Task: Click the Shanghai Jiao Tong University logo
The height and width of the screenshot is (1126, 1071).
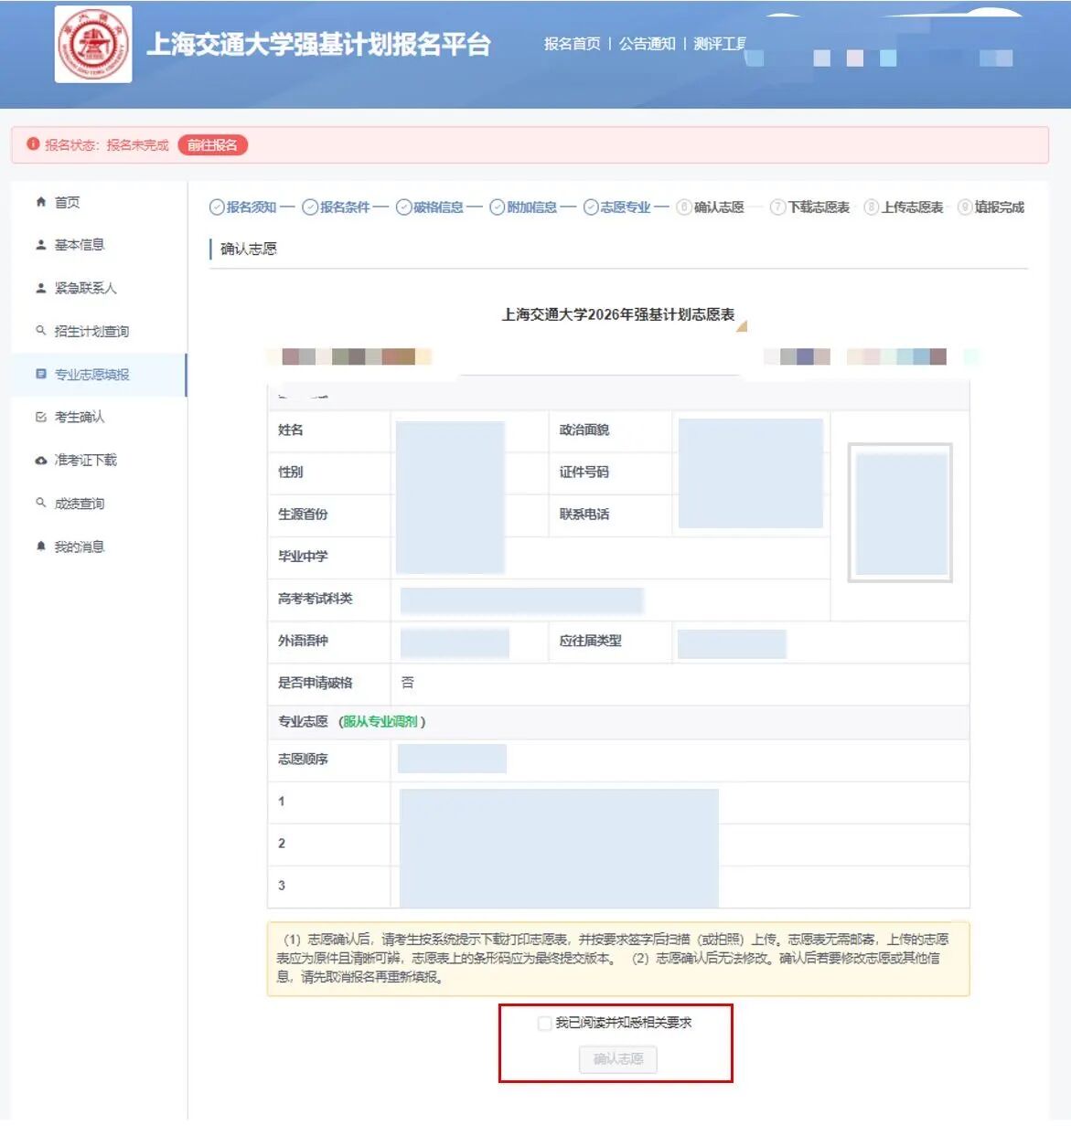Action: (93, 44)
